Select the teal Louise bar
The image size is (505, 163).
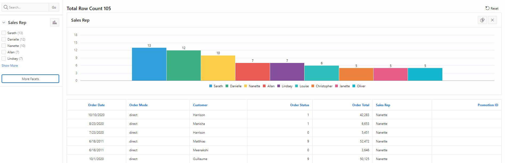pos(322,73)
